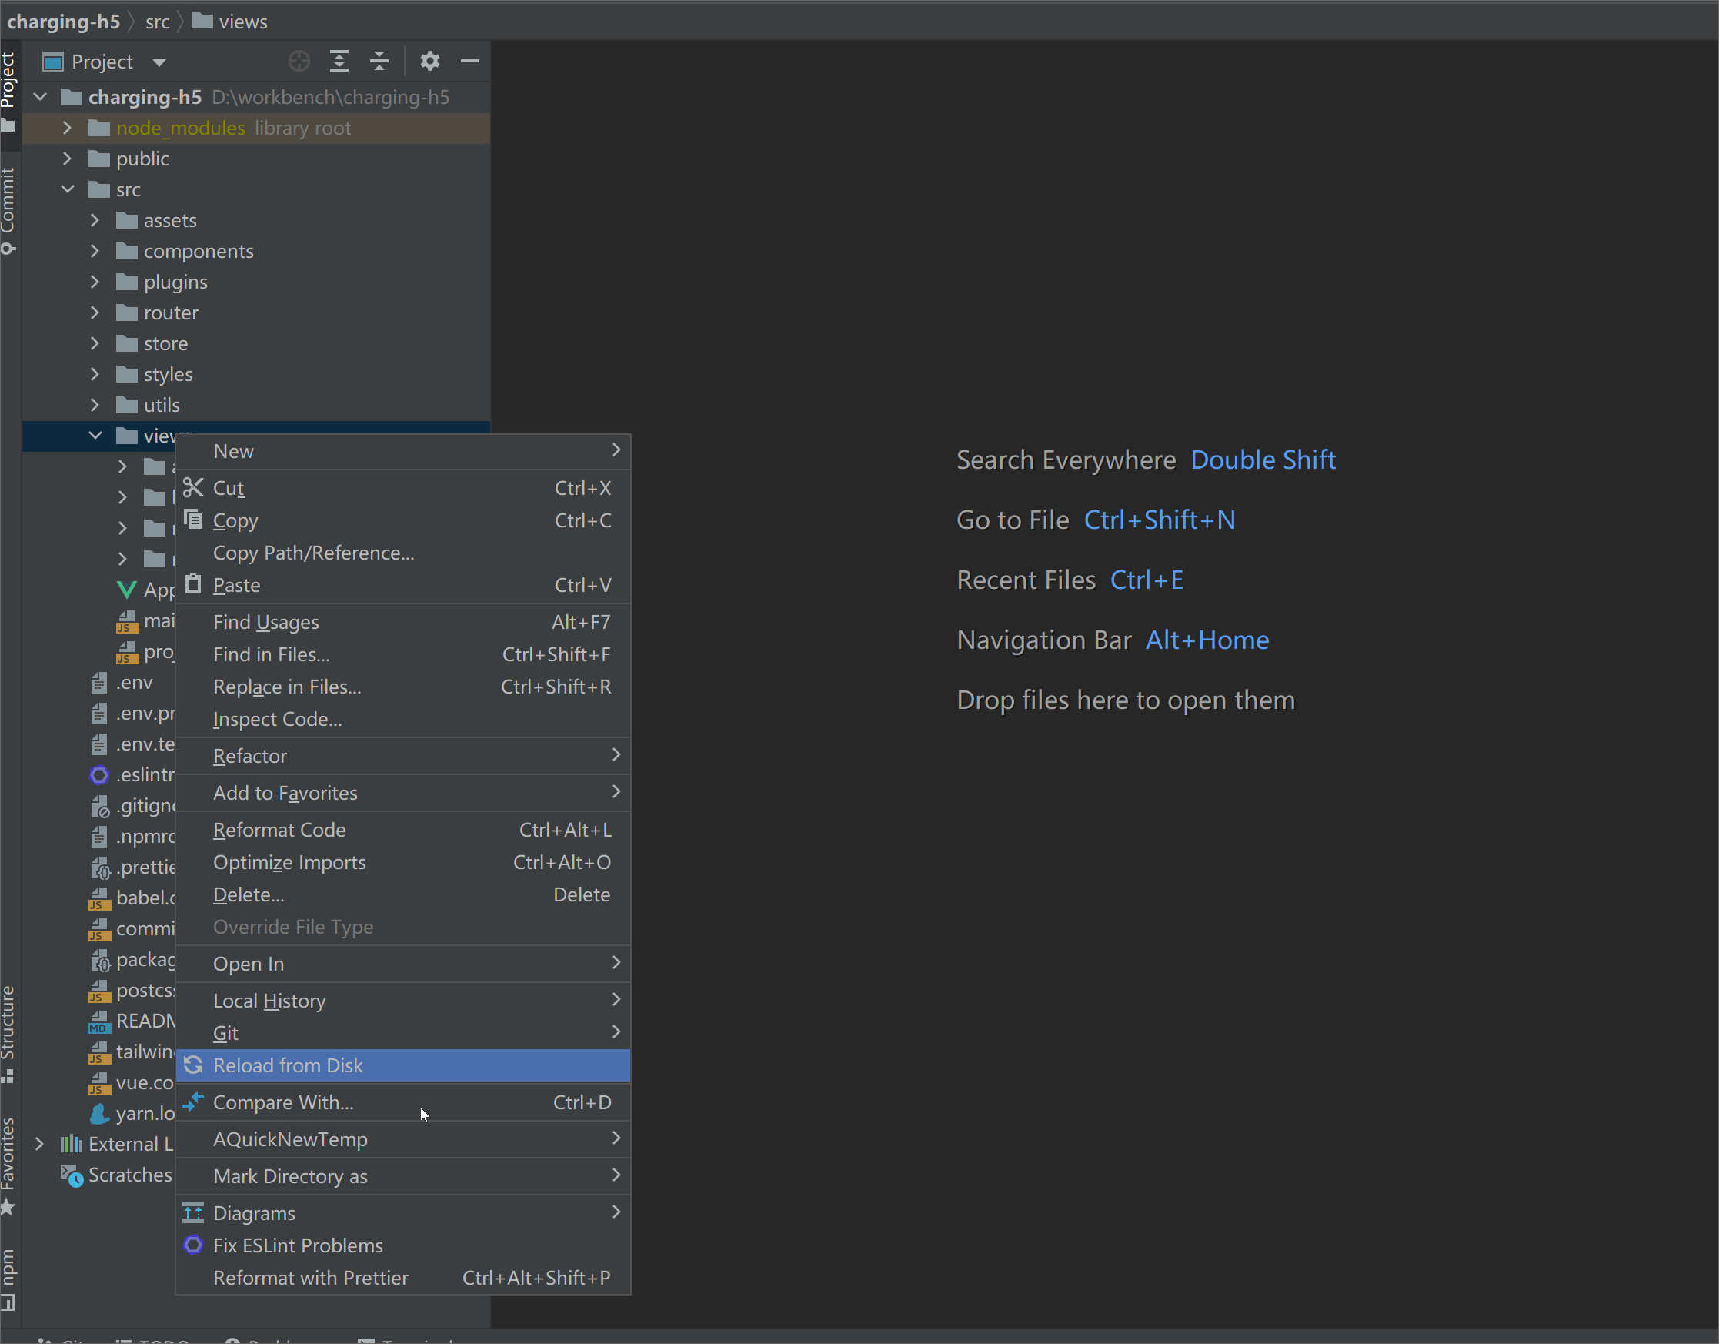Open the Git submenu
The width and height of the screenshot is (1719, 1344).
(403, 1033)
